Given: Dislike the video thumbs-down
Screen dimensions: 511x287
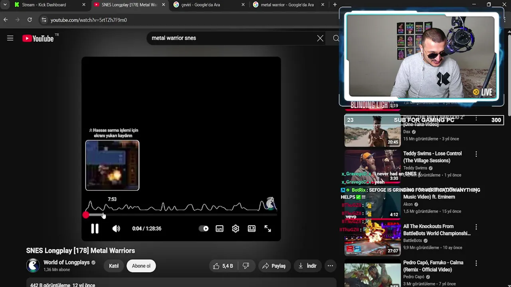Looking at the screenshot, I should coord(246,266).
